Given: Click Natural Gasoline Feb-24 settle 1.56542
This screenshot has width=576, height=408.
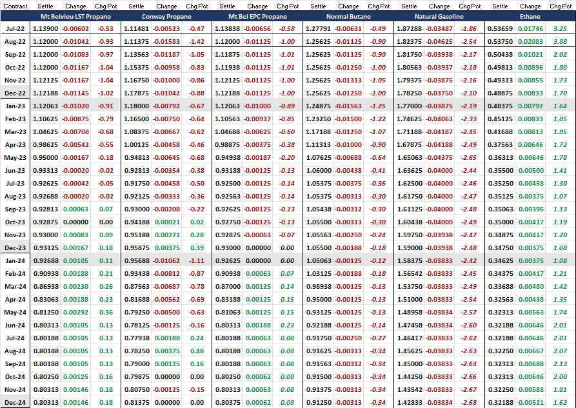Looking at the screenshot, I should point(409,273).
